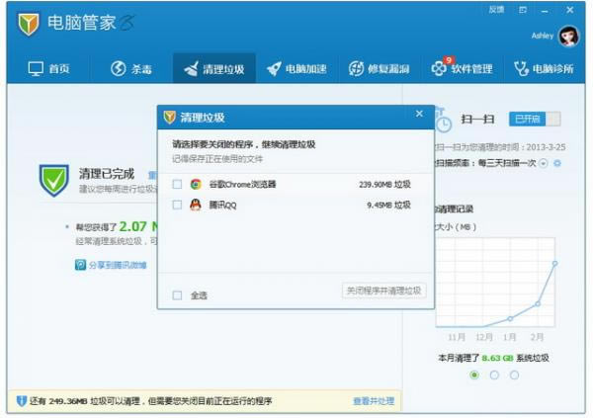This screenshot has height=418, width=593.
Task: Click the 反馈 feedback link in title bar
Action: [x=496, y=9]
